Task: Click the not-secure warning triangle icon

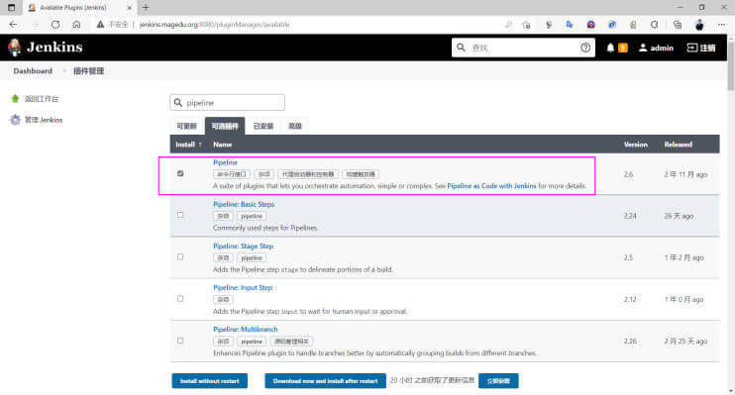Action: (100, 25)
